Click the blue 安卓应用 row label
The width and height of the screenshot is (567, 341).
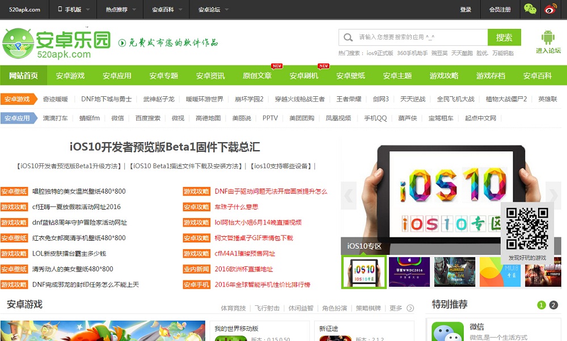tap(18, 118)
